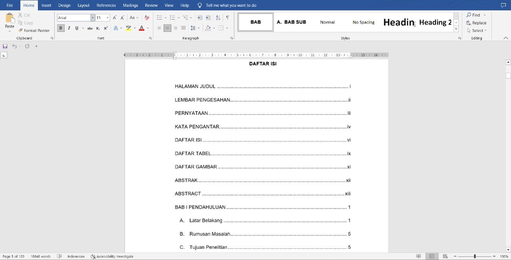This screenshot has width=511, height=260.
Task: Align text to the left
Action: [x=159, y=28]
